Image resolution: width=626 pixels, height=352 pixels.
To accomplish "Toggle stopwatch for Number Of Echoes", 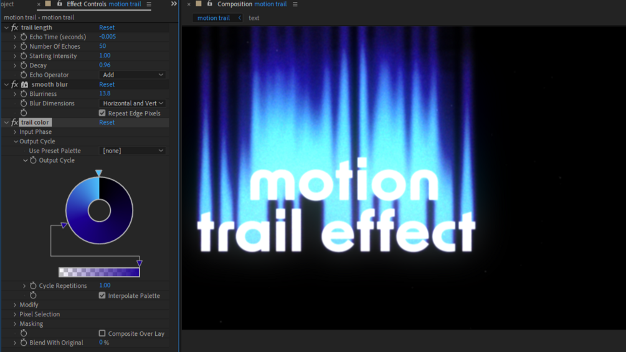I will coord(24,46).
